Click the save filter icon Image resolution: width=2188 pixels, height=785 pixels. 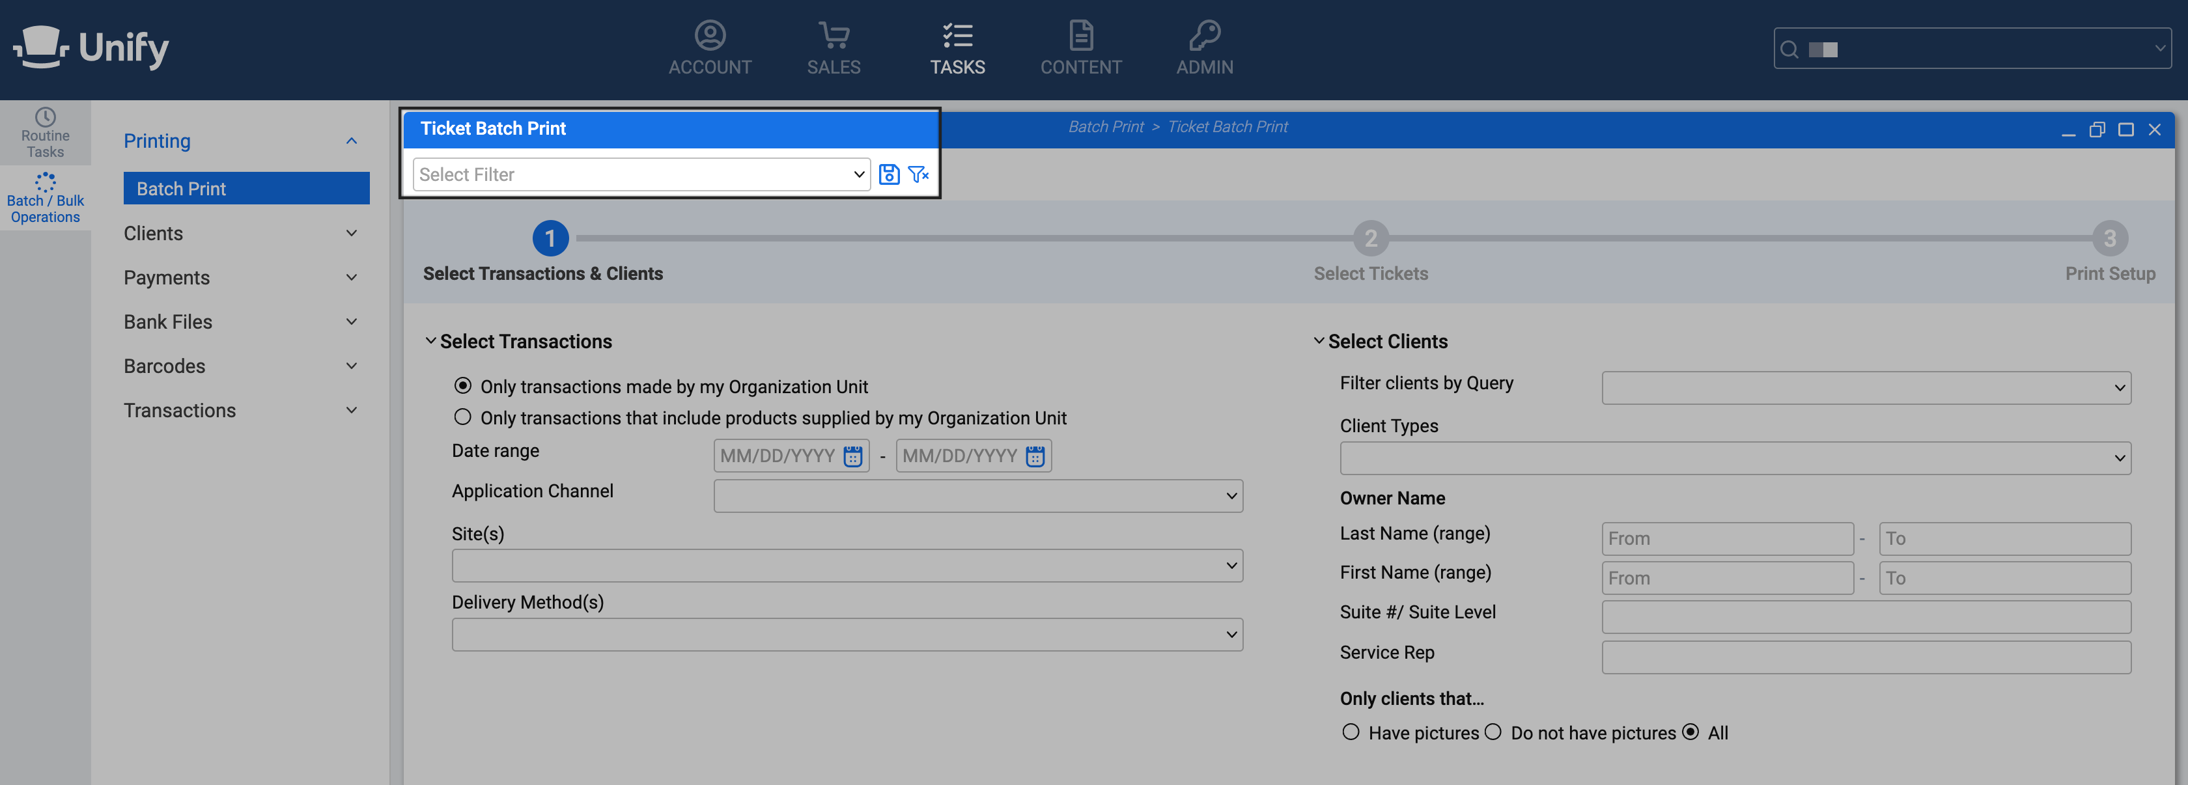pyautogui.click(x=888, y=174)
